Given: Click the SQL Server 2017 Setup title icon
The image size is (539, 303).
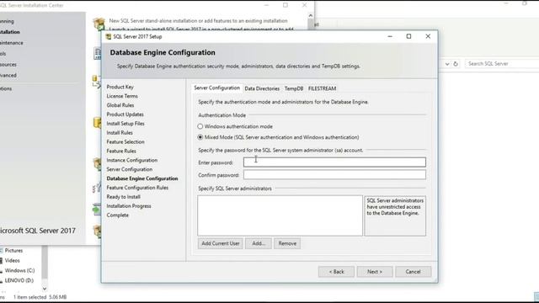Looking at the screenshot, I should [x=109, y=37].
